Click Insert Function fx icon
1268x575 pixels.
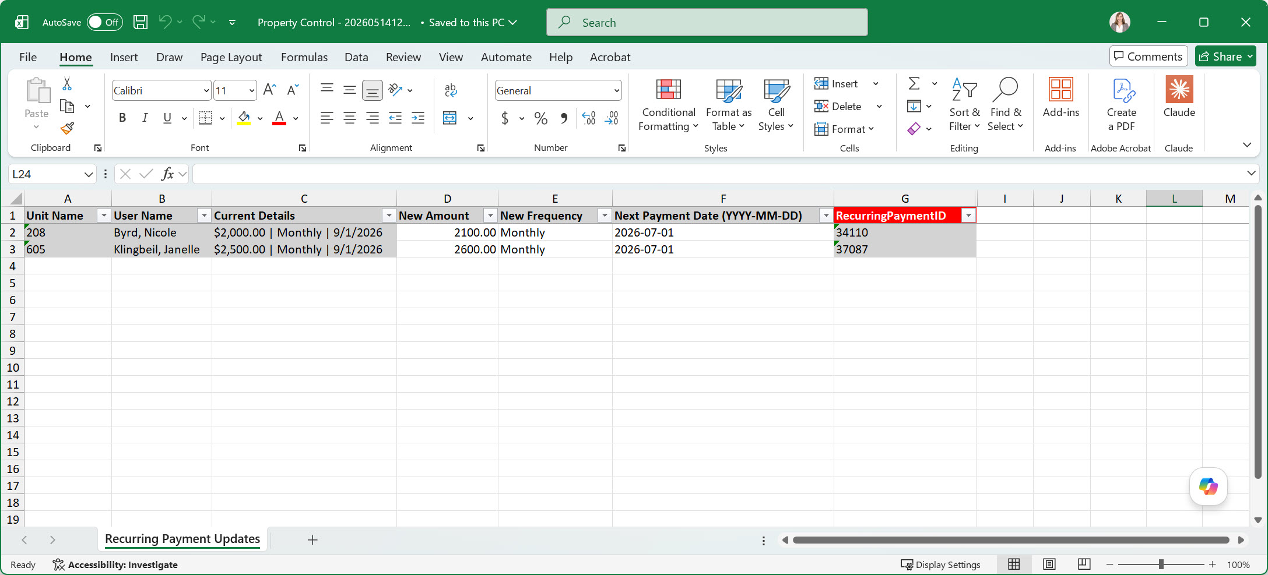[167, 174]
